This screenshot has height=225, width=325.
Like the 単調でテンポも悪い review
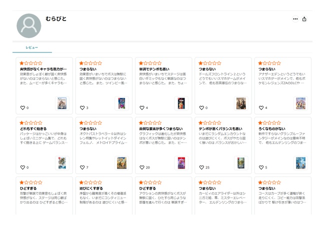click(142, 107)
